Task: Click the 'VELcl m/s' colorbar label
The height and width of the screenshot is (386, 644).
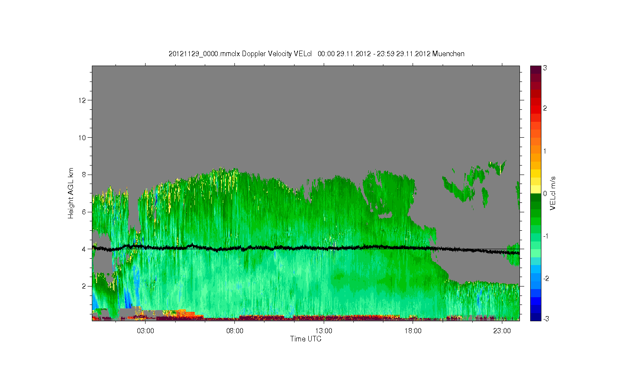Action: pos(553,193)
